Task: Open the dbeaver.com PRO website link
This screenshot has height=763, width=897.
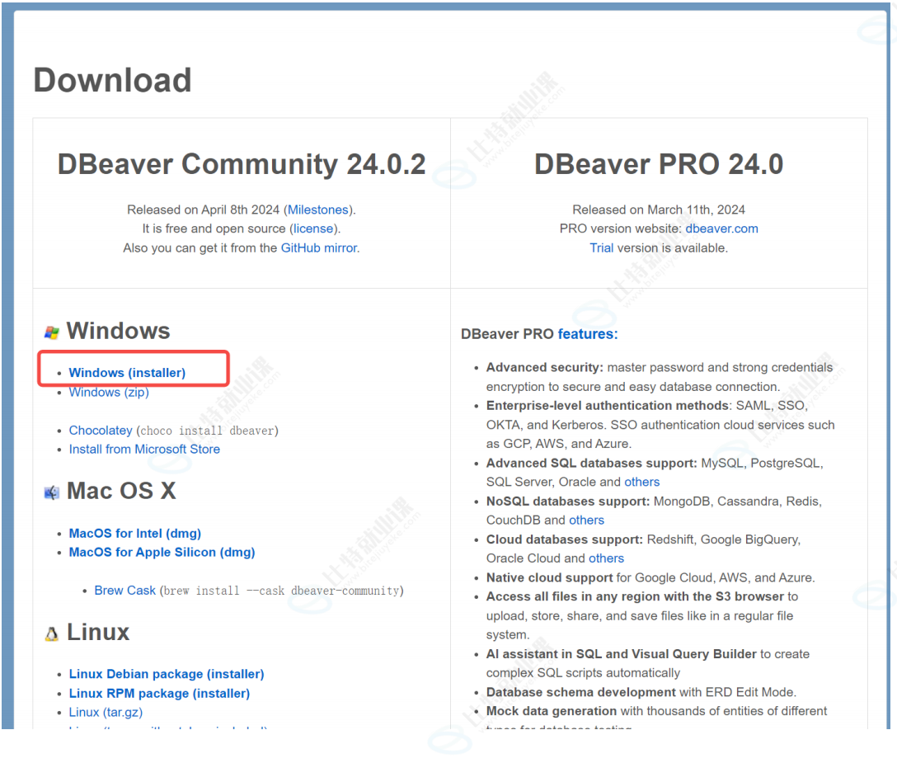Action: [x=721, y=228]
